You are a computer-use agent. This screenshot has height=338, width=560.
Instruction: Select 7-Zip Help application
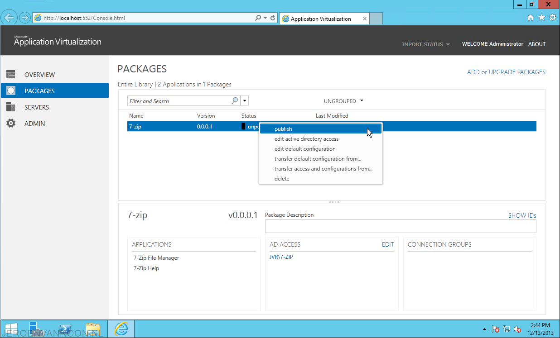pos(146,268)
